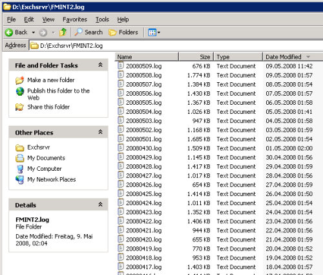Collapse the Other Places panel
The image size is (323, 275).
(x=100, y=132)
